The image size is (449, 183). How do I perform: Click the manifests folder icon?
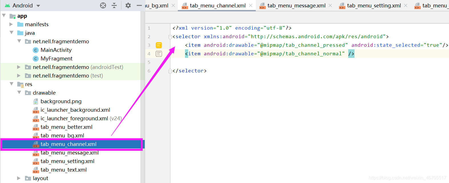tap(20, 24)
